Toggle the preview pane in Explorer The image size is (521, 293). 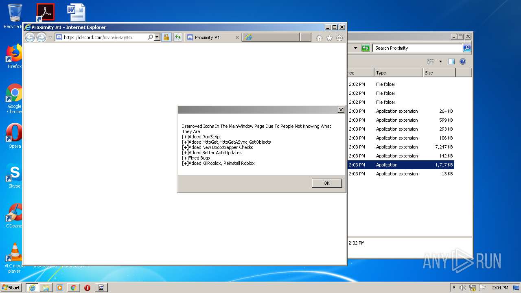pyautogui.click(x=451, y=61)
